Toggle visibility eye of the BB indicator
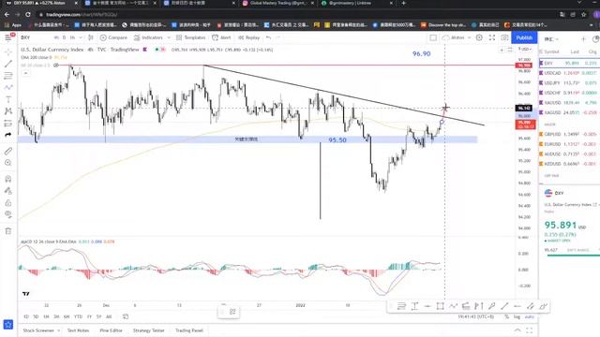The width and height of the screenshot is (600, 337). click(x=56, y=66)
